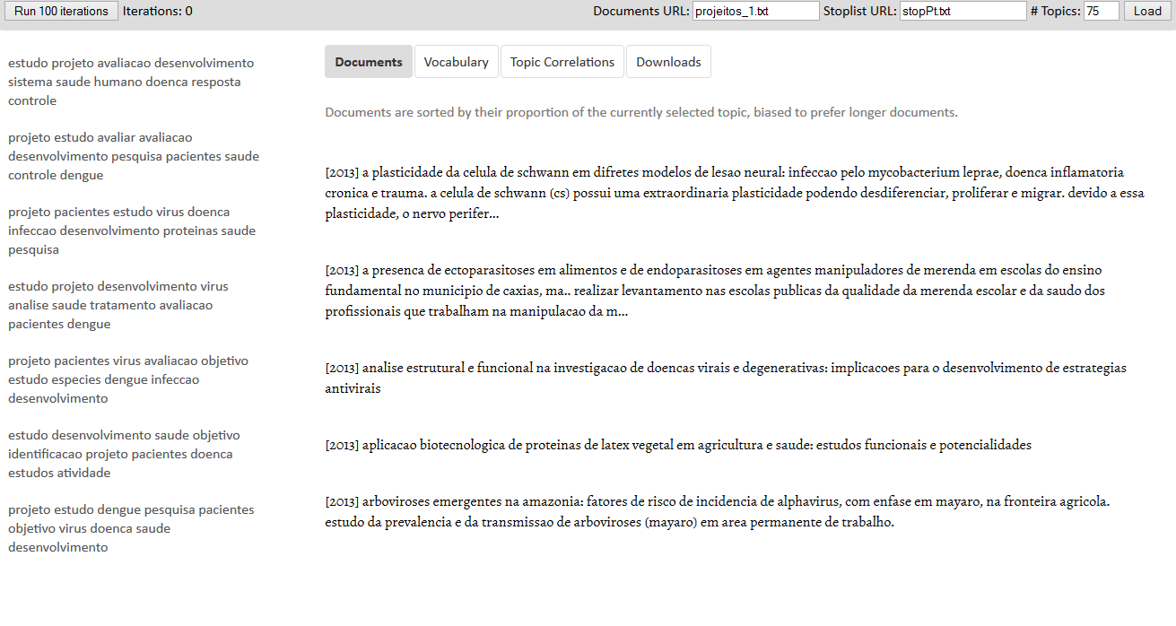Select topic 'projeto estudo dengue pesquisa pacientes'
1176x626 pixels.
click(131, 528)
